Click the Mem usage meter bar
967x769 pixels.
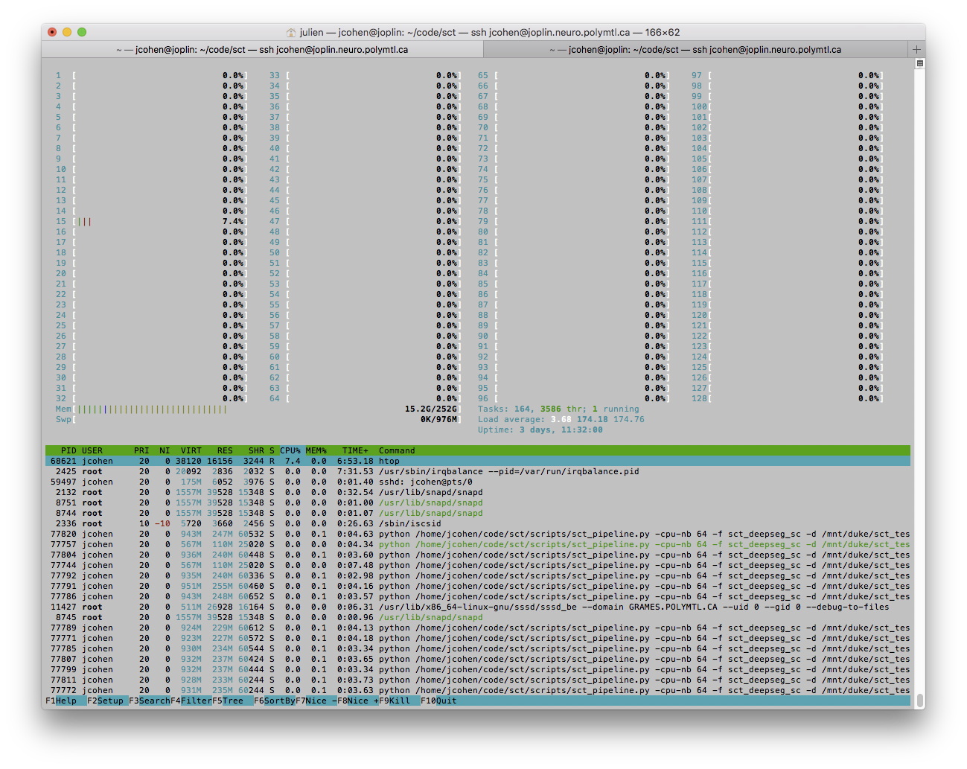point(149,409)
